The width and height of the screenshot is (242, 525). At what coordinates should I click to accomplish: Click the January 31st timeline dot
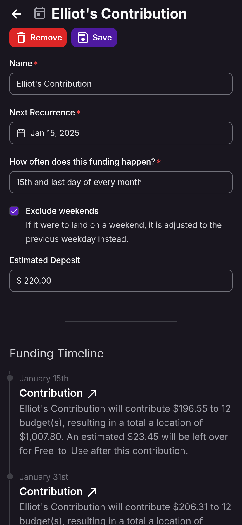point(10,476)
